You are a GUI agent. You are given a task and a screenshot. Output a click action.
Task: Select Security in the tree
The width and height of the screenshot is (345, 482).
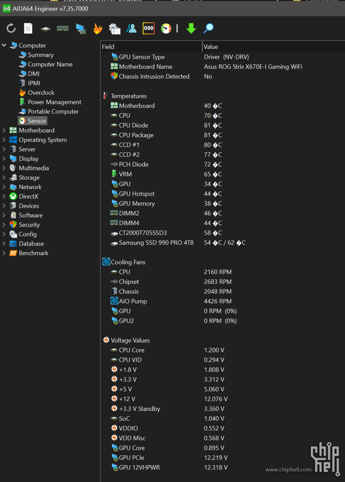pos(25,225)
